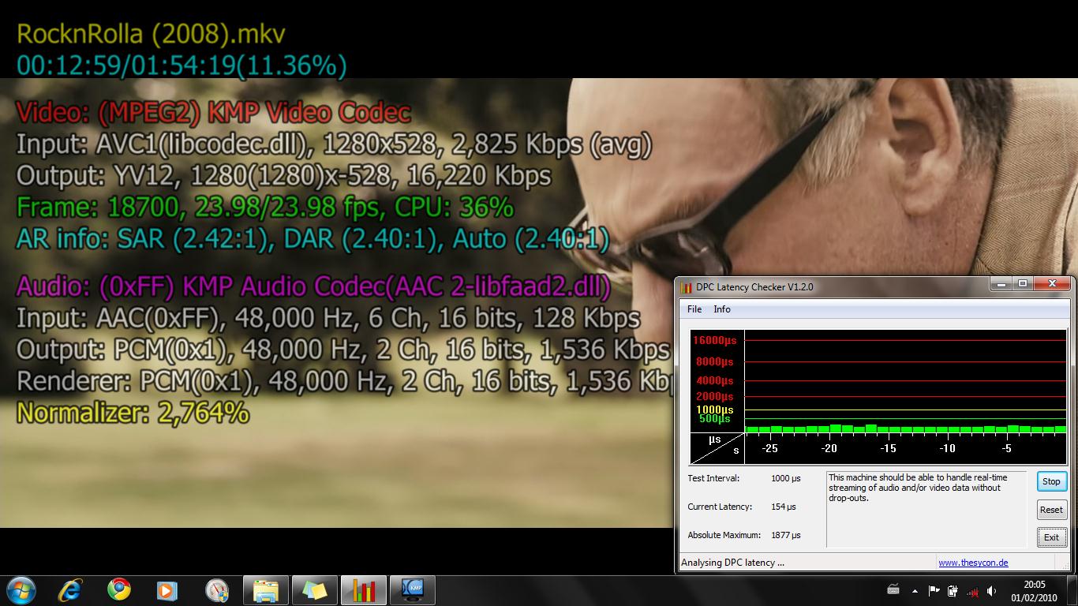The height and width of the screenshot is (606, 1078).
Task: Click 'Normalizer: 2,764%' overlay text
Action: click(133, 413)
